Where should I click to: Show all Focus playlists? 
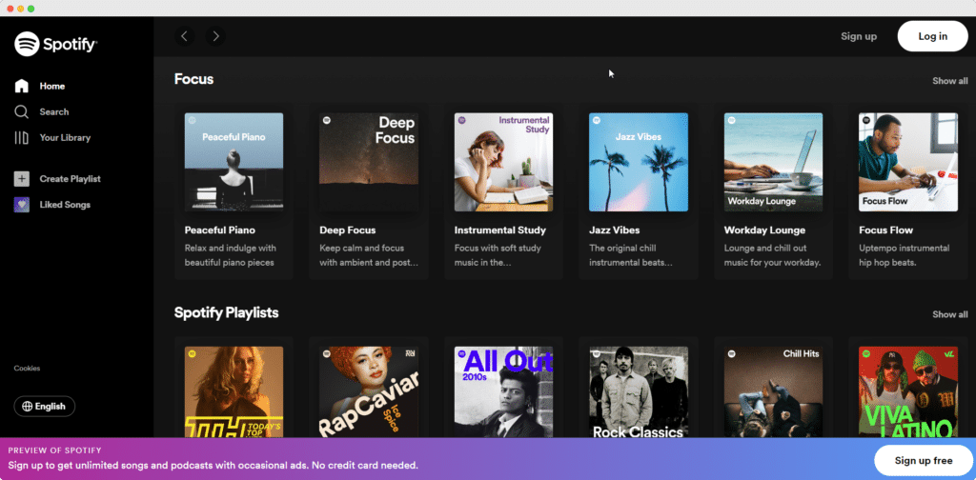coord(949,81)
